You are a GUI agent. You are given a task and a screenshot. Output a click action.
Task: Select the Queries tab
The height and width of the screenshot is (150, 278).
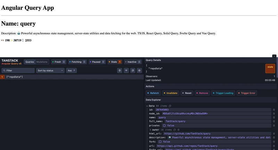point(30,62)
